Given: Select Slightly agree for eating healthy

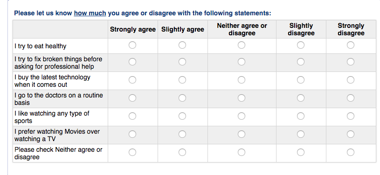Looking at the screenshot, I should pyautogui.click(x=182, y=45).
